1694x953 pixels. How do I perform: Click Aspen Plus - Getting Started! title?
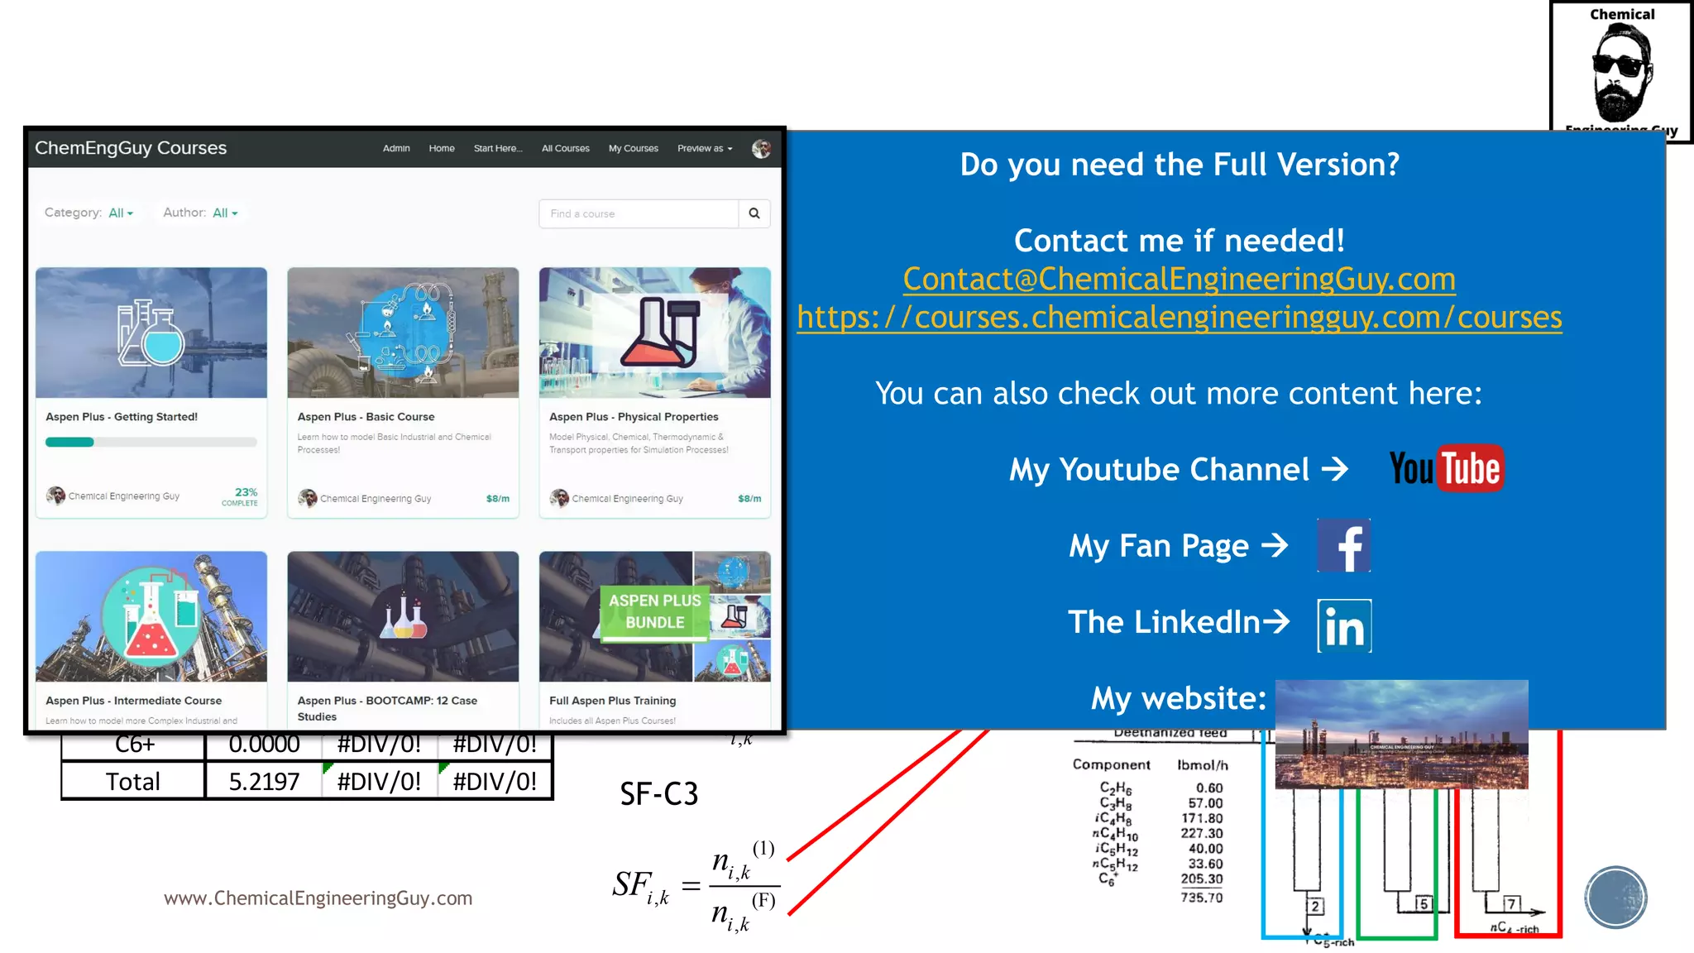122,417
